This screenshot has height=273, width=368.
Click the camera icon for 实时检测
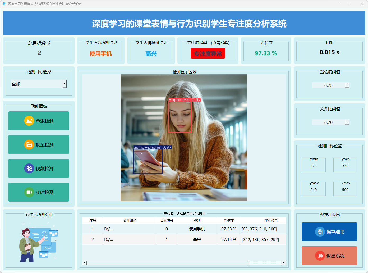(x=29, y=192)
